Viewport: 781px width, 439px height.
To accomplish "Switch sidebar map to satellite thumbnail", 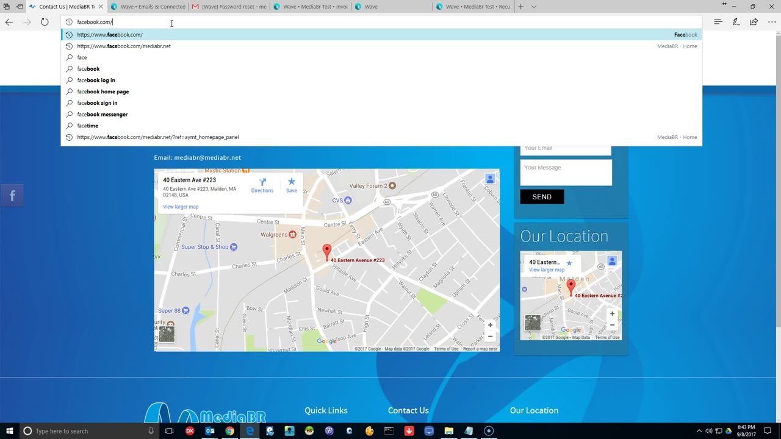I will [533, 323].
